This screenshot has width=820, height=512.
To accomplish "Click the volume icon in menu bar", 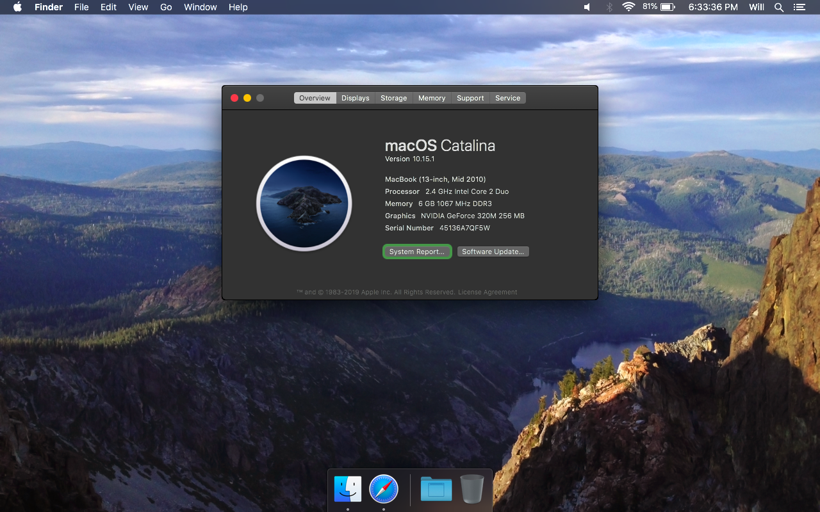I will click(x=587, y=7).
